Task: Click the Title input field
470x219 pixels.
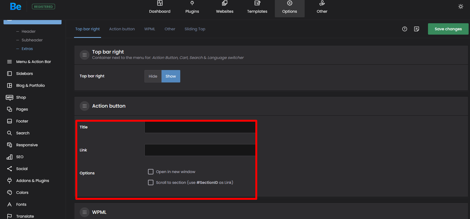Action: coord(200,127)
